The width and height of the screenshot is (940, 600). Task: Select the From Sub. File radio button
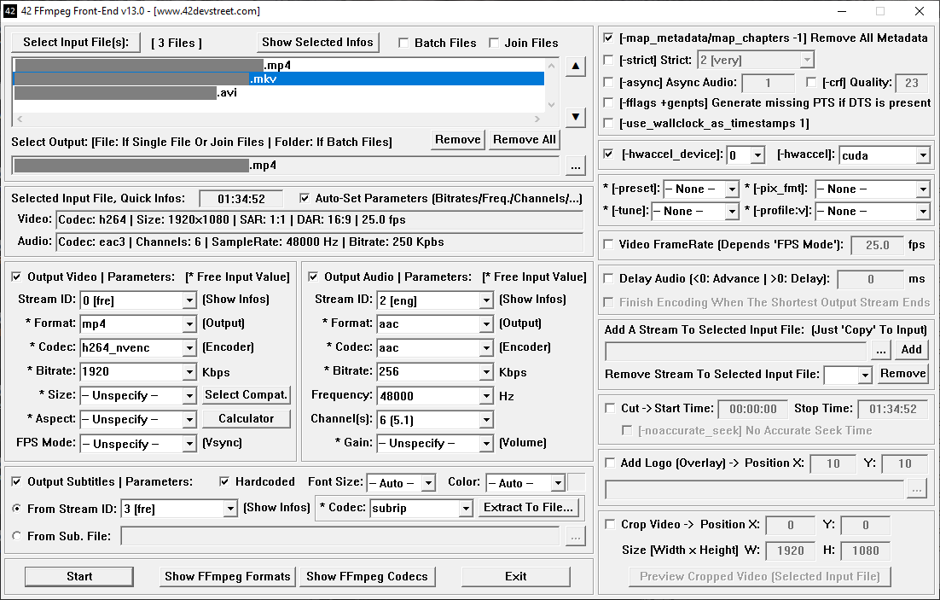click(17, 536)
